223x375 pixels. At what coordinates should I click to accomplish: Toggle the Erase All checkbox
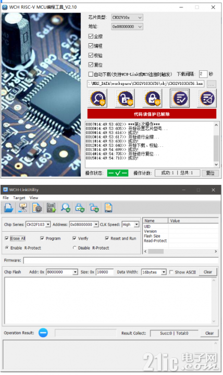click(7, 239)
